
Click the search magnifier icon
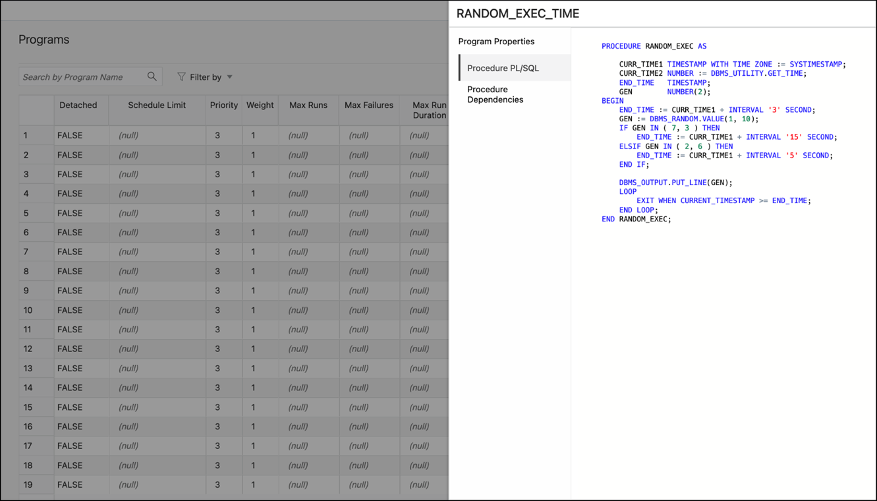click(152, 76)
